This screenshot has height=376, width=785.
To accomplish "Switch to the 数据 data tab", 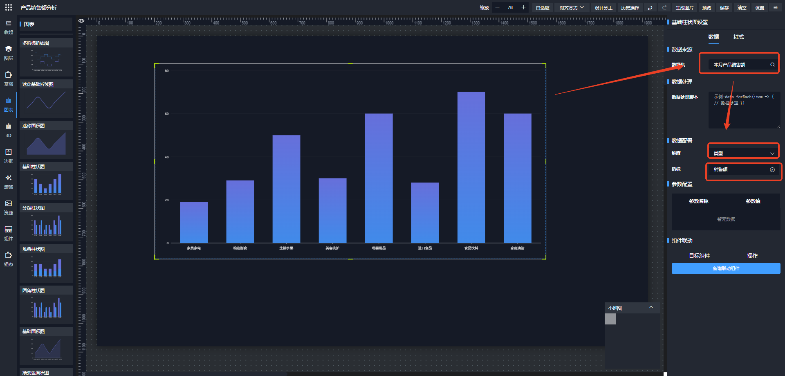I will 713,37.
